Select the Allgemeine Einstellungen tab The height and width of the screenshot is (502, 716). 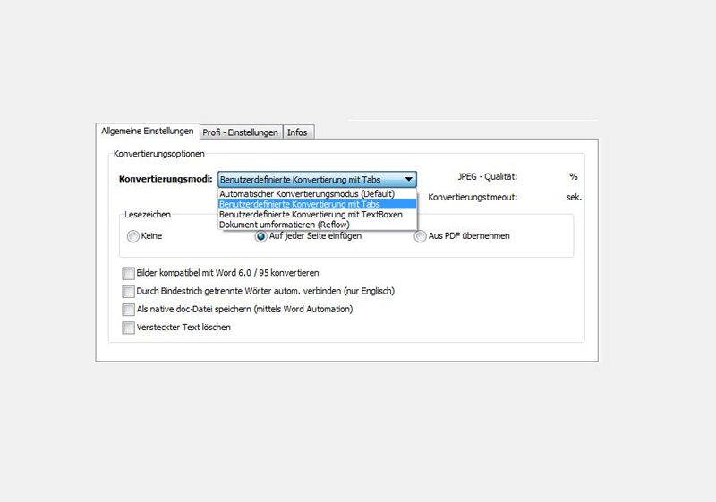[148, 131]
